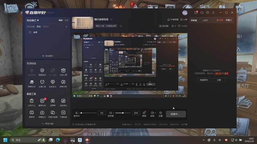Click the 分享 share button
This screenshot has width=257, height=144.
(x=184, y=20)
